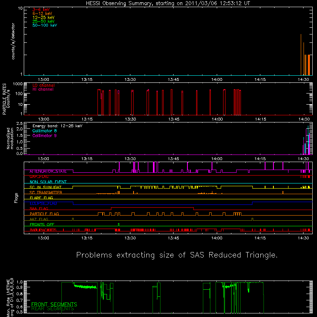Click the tallest orange spike in the counts plot
This screenshot has height=317, width=317.
coord(301,55)
